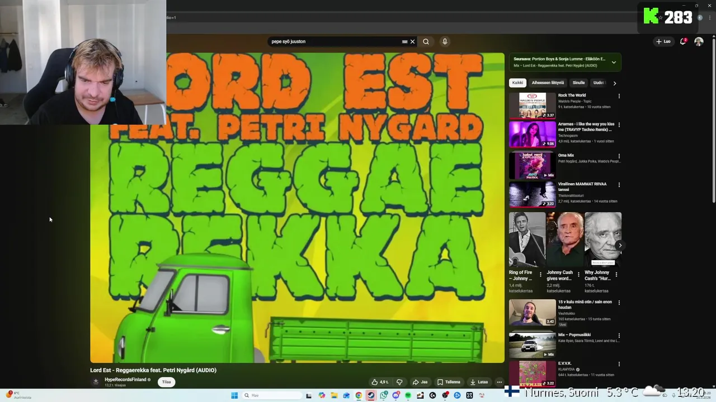Image resolution: width=716 pixels, height=402 pixels.
Task: Open options menu for Oma Mix
Action: (619, 156)
